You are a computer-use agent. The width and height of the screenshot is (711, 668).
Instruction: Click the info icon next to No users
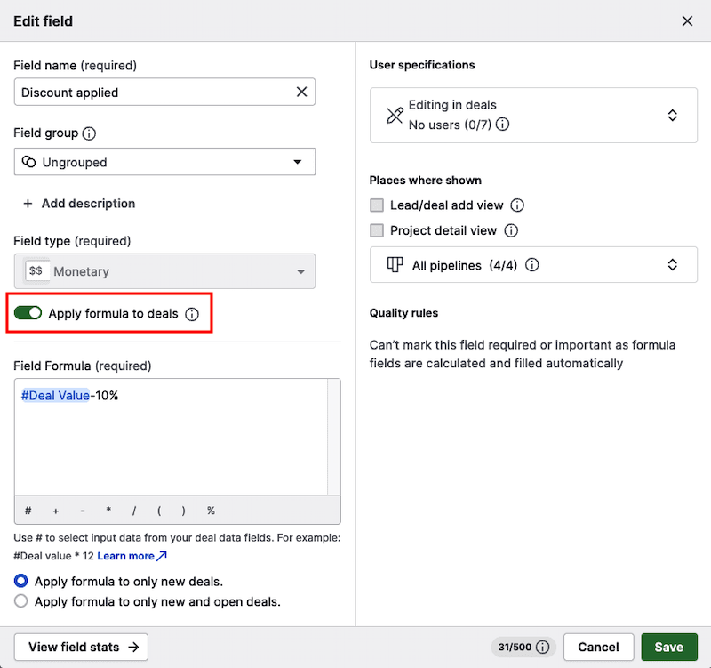502,125
